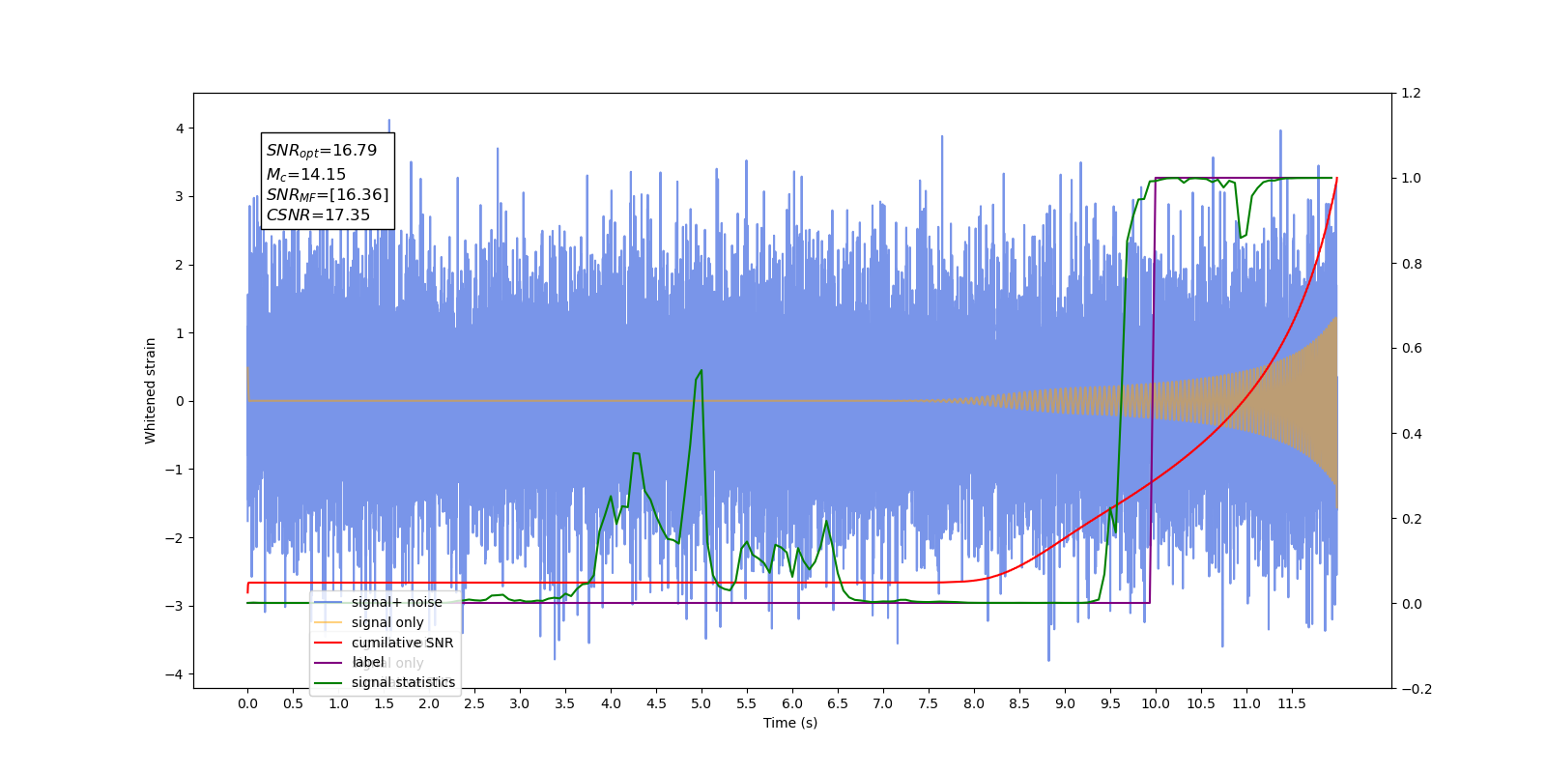Screen dimensions: 1546x773
Task: Click the right y-axis tick label 0.6
Action: [1412, 349]
